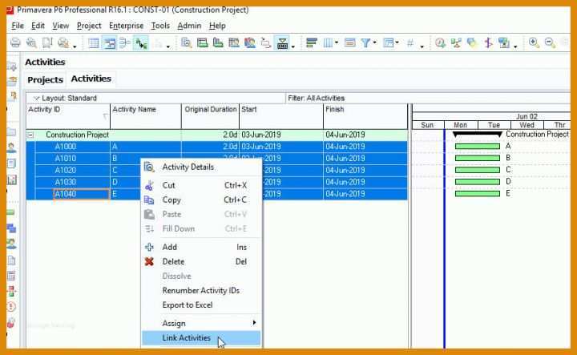This screenshot has height=355, width=577.
Task: Open the File menu
Action: 18,26
